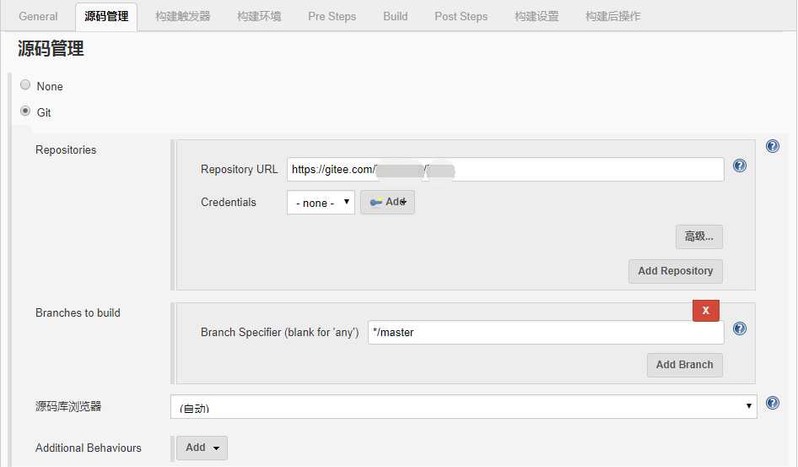This screenshot has height=467, width=798.
Task: Click the Branches to build label
Action: [78, 312]
